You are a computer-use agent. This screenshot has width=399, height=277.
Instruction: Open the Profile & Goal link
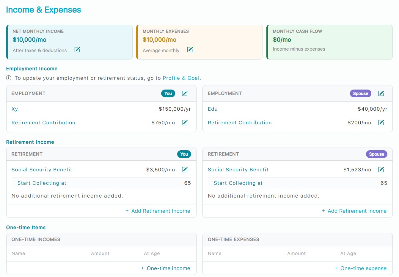181,78
